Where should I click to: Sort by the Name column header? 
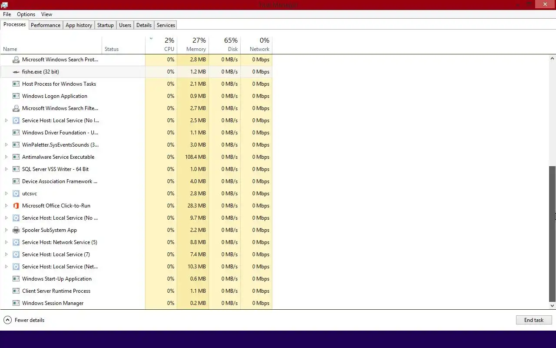(51, 44)
